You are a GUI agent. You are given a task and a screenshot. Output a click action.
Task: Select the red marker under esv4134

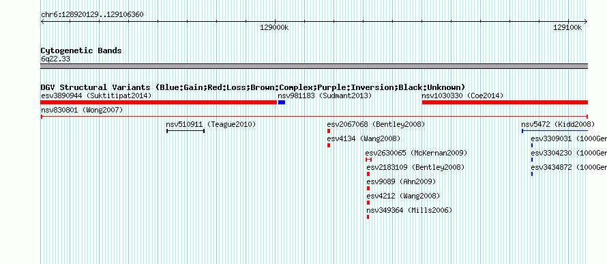click(x=329, y=145)
